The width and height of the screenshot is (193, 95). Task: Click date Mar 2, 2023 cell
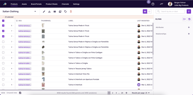(147, 85)
